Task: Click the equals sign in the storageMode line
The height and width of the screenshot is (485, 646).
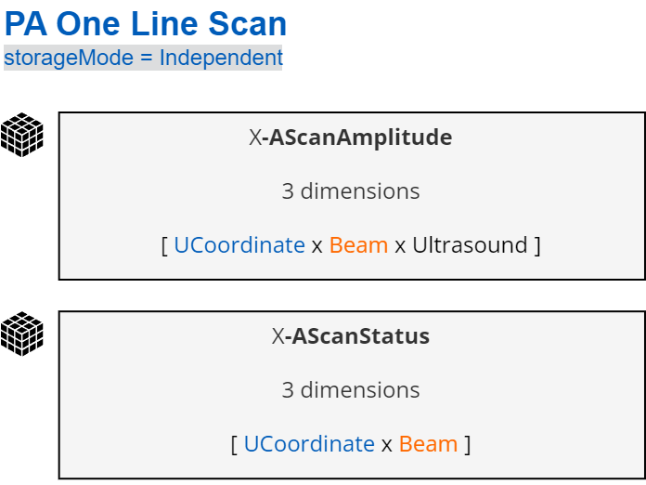Action: pyautogui.click(x=147, y=58)
